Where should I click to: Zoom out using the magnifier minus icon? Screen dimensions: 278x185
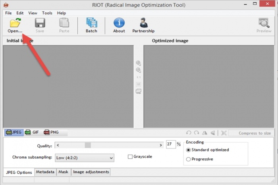click(139, 70)
